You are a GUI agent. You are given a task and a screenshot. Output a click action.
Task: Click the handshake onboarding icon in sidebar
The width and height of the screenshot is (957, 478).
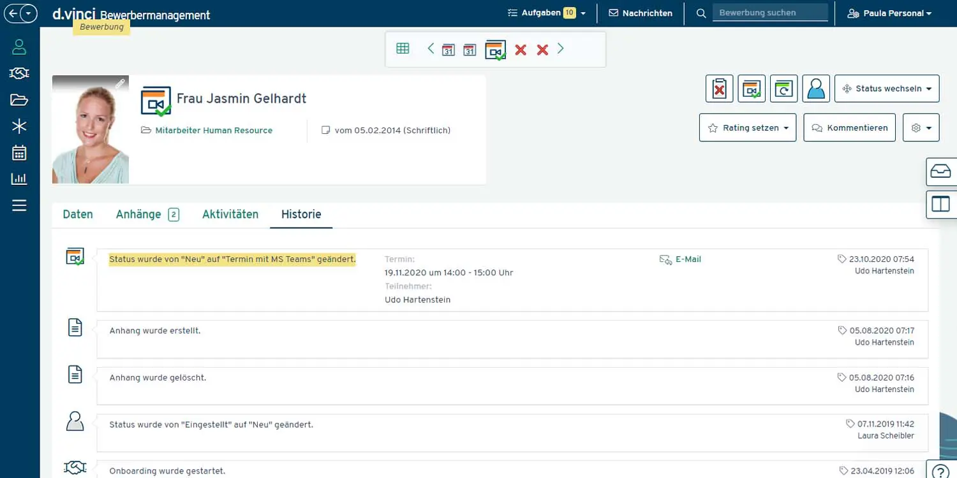(19, 73)
